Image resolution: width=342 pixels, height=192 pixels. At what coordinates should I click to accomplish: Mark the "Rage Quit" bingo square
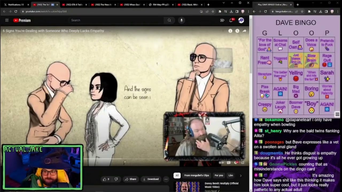coord(327,60)
